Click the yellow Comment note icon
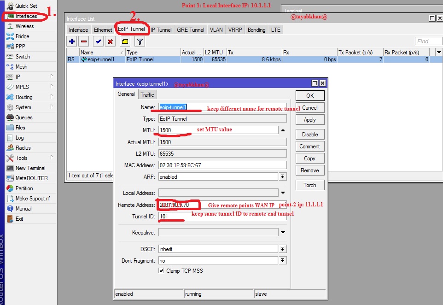This screenshot has height=305, width=443. click(125, 41)
